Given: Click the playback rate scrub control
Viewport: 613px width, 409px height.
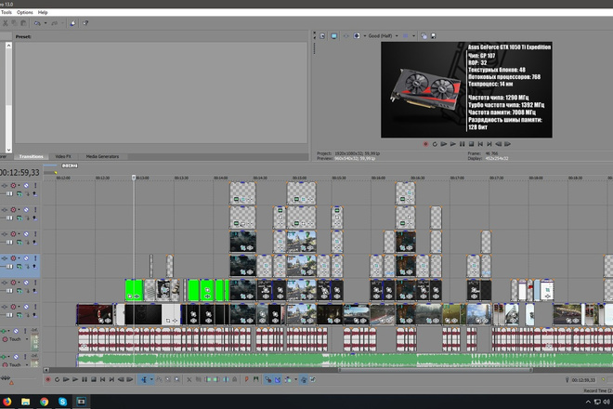Looking at the screenshot, I should tap(7, 379).
